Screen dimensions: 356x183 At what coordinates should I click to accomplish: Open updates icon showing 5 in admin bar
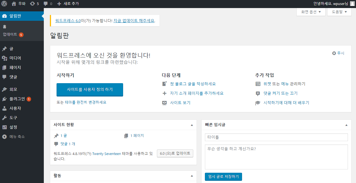[32, 4]
